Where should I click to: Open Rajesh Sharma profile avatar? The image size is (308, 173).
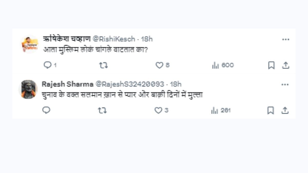[28, 89]
